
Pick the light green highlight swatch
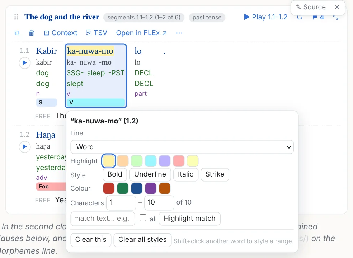pyautogui.click(x=137, y=161)
